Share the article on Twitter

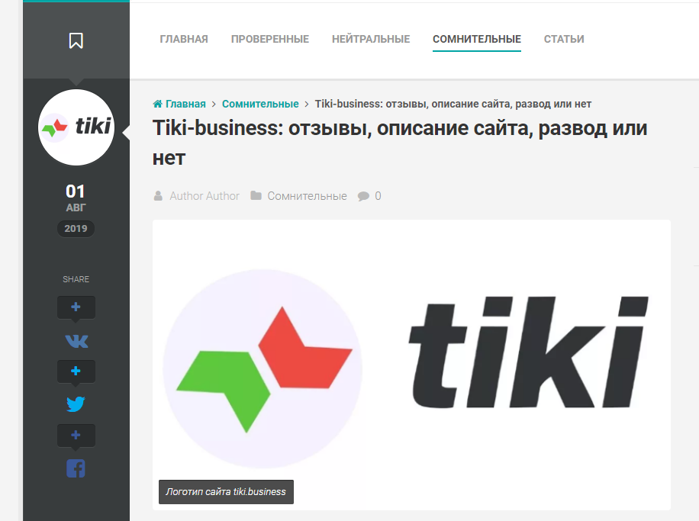tap(76, 404)
